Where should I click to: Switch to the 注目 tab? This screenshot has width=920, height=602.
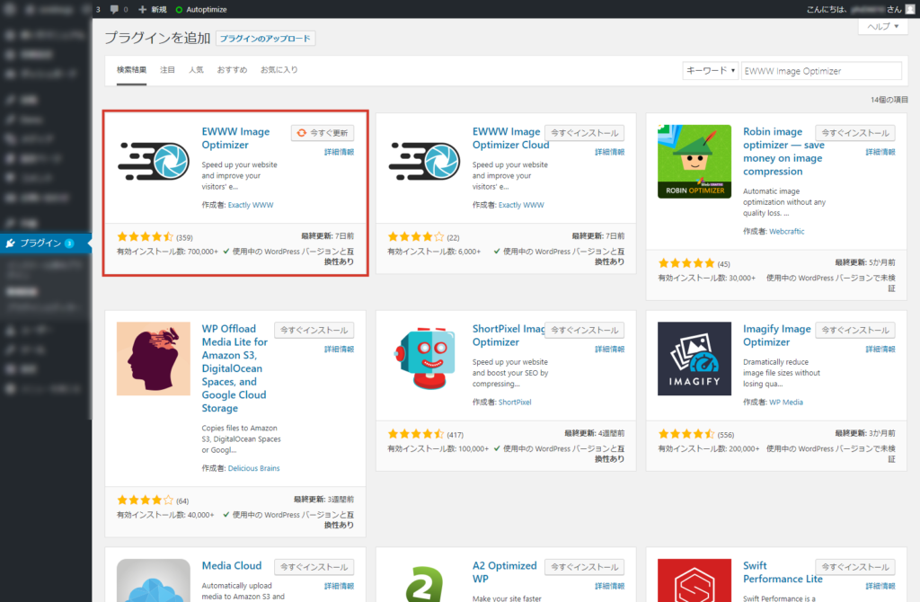(x=168, y=70)
